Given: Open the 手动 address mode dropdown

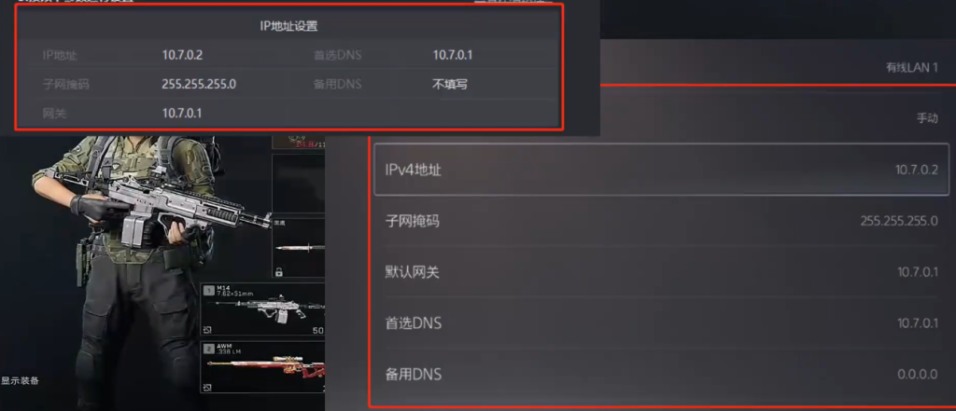Looking at the screenshot, I should (661, 118).
